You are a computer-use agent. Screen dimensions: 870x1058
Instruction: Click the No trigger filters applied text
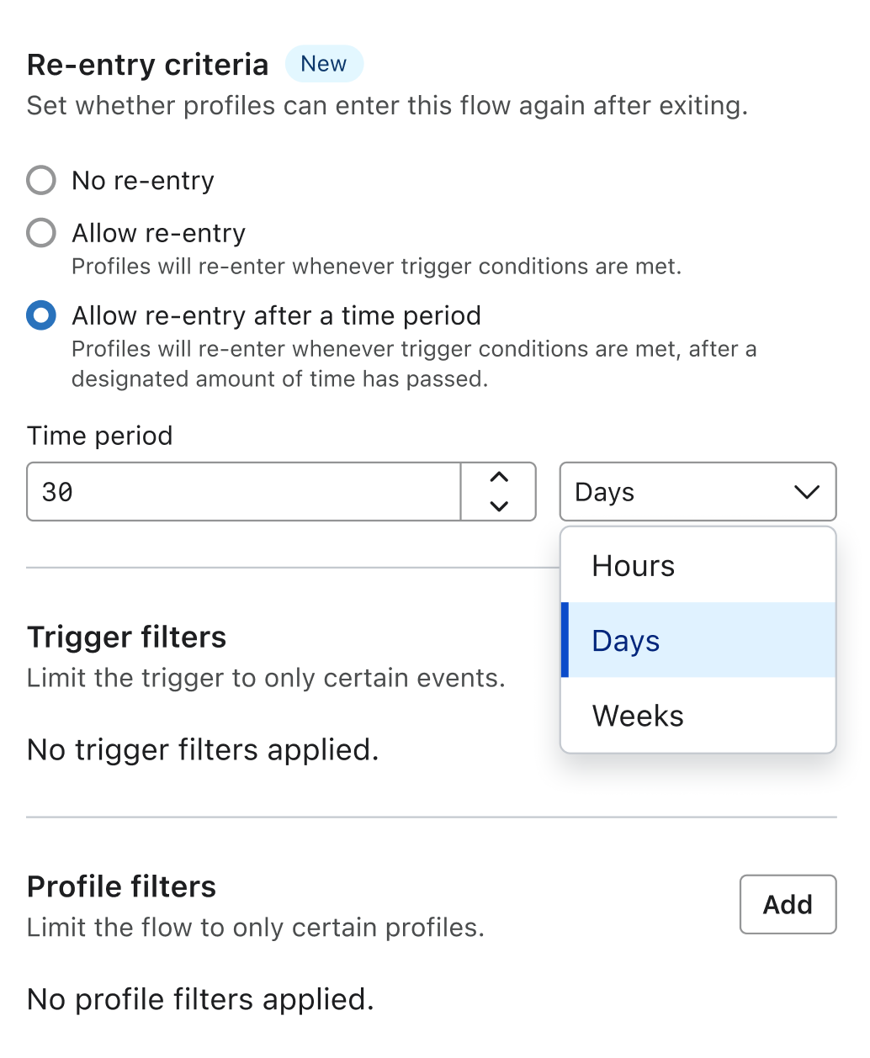[x=203, y=749]
